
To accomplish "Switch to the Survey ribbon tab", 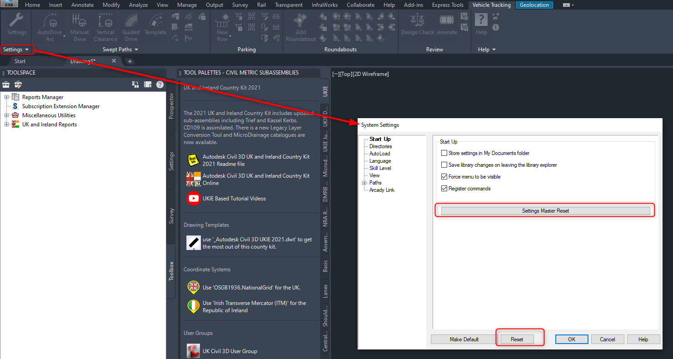I will 240,5.
